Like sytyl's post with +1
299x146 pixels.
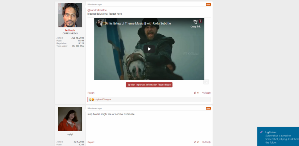[197, 142]
